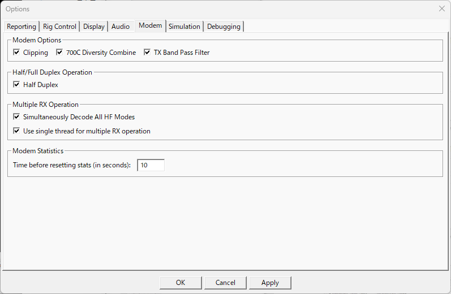Confirm settings with the OK button
Image resolution: width=451 pixels, height=294 pixels.
pyautogui.click(x=181, y=283)
